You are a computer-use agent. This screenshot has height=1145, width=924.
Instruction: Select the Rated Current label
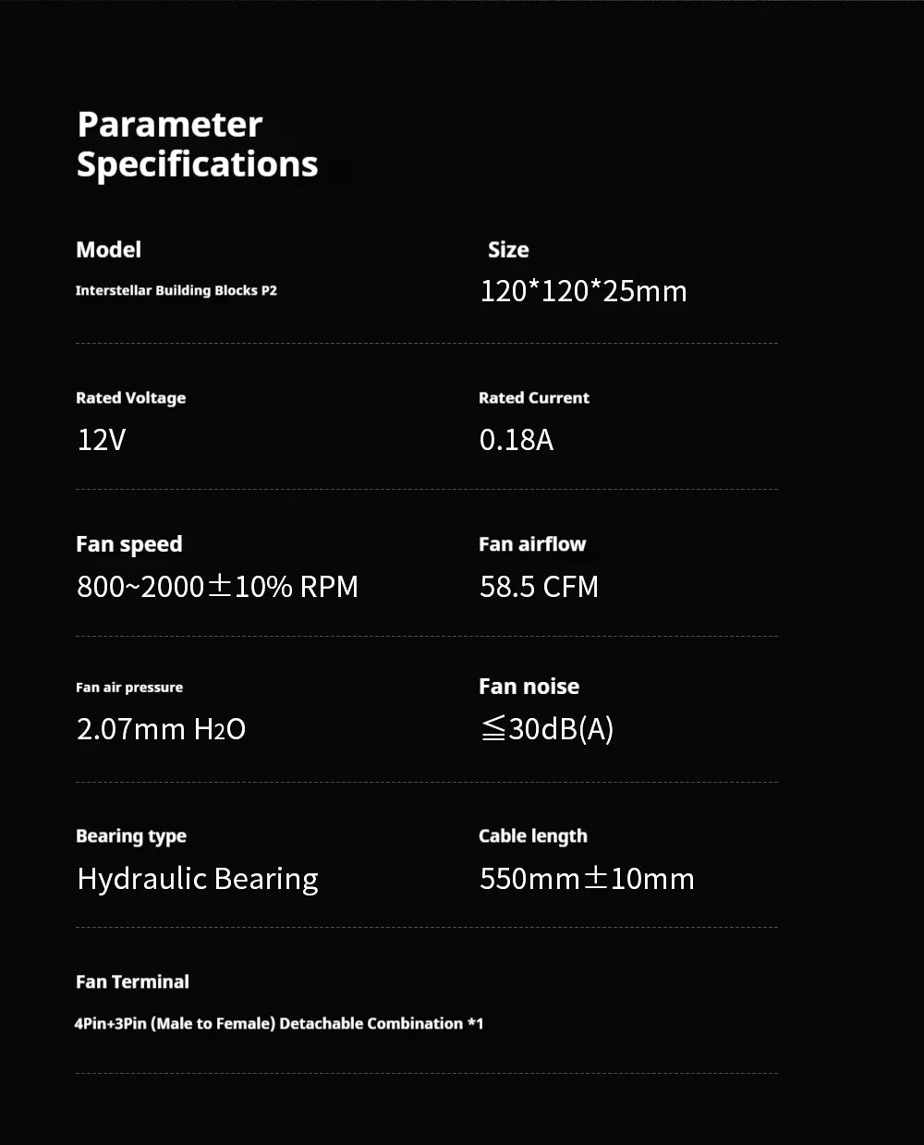click(533, 397)
